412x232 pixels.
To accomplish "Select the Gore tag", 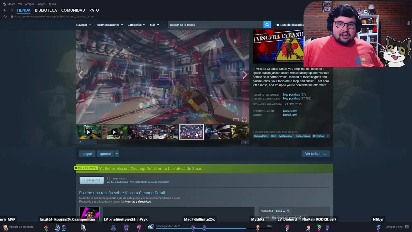I will pyautogui.click(x=273, y=136).
